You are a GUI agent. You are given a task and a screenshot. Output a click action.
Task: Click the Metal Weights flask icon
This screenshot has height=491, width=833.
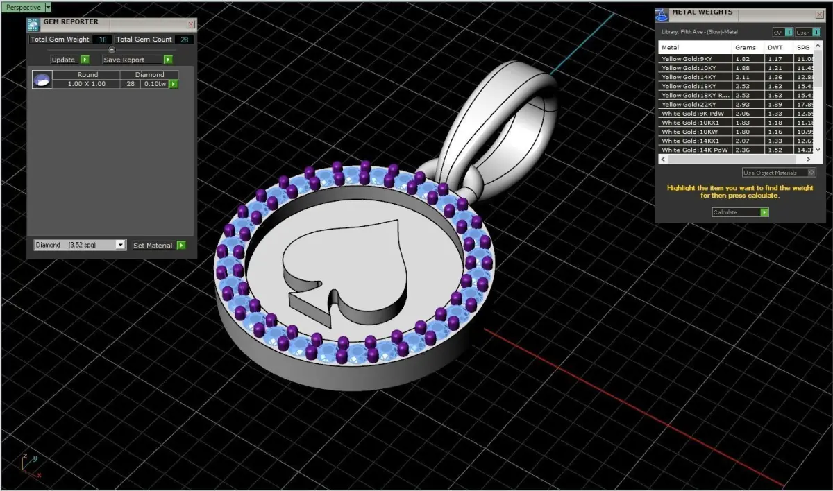(662, 15)
